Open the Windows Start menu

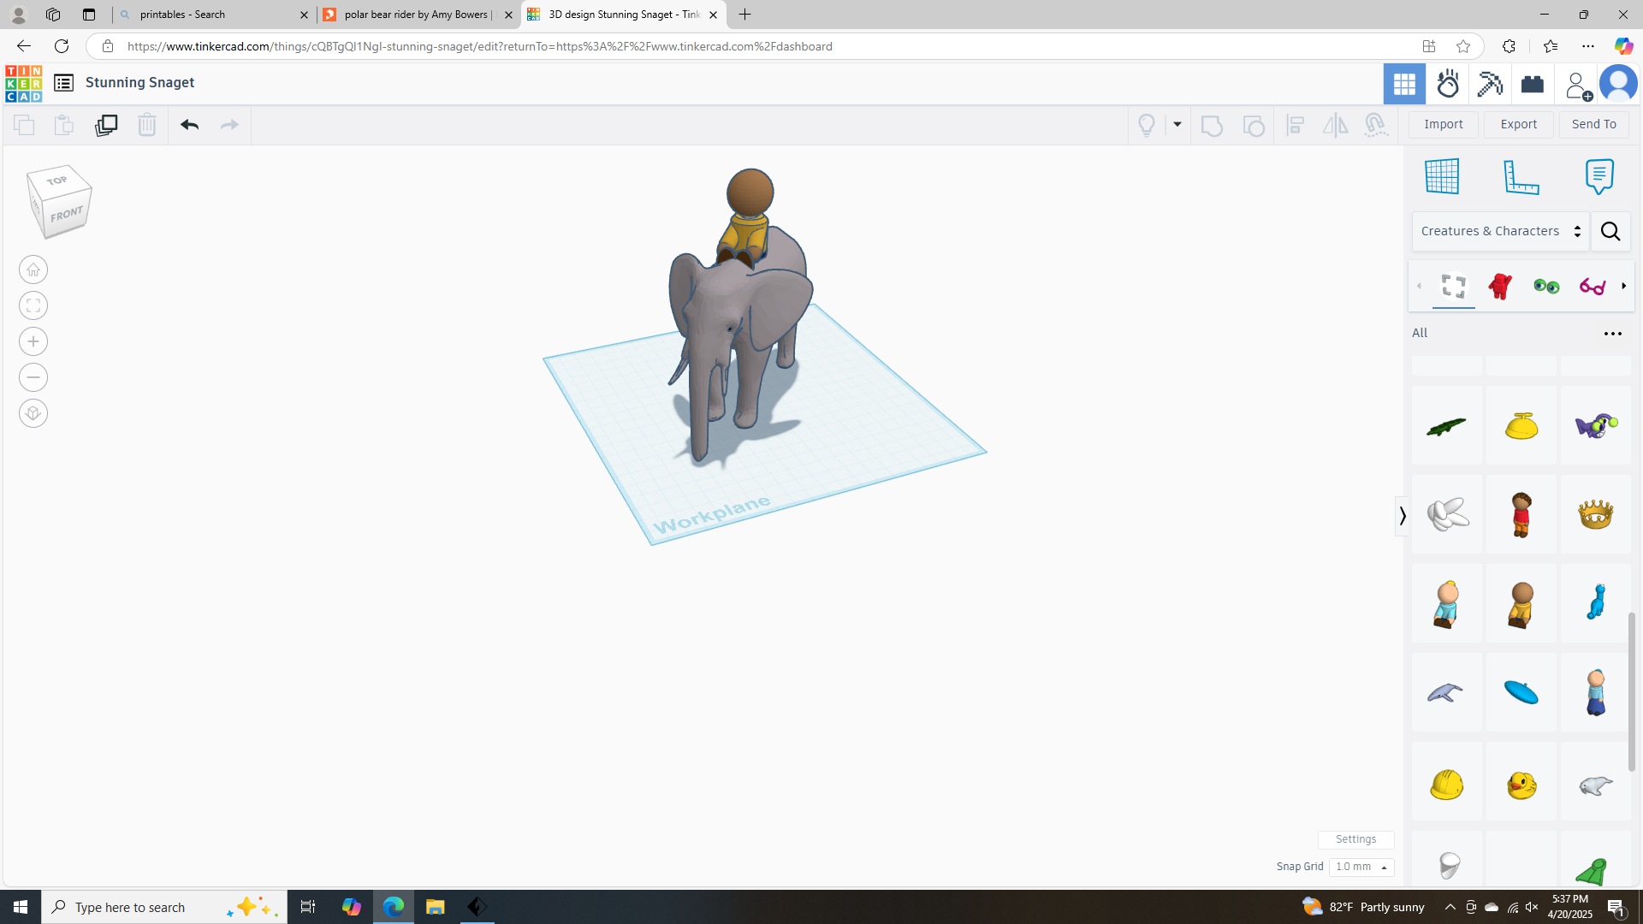coord(21,907)
